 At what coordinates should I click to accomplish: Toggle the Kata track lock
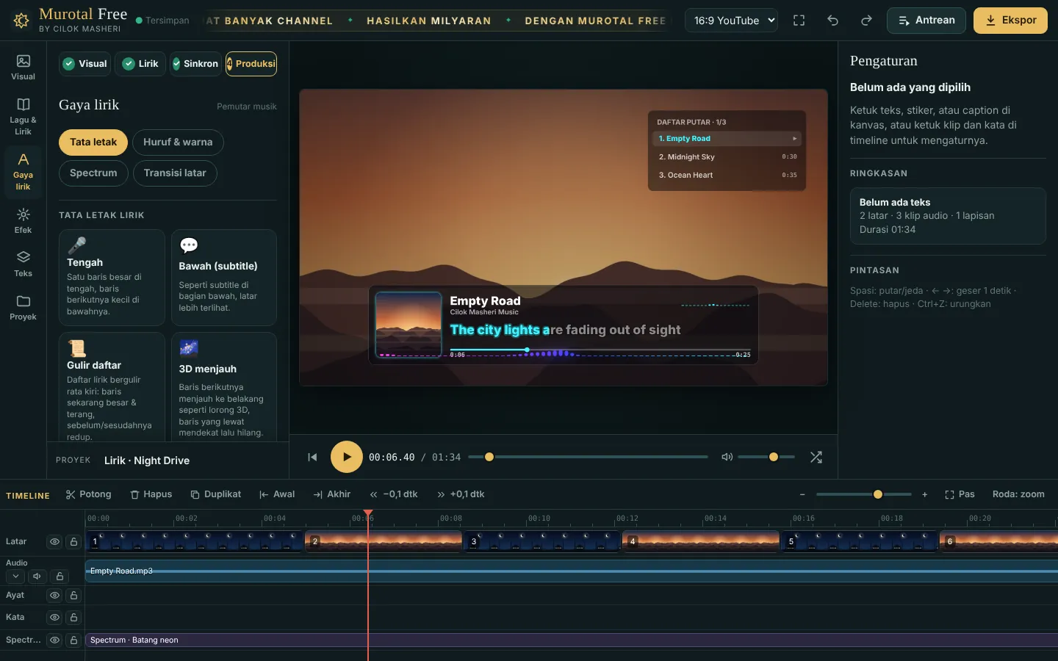click(73, 617)
